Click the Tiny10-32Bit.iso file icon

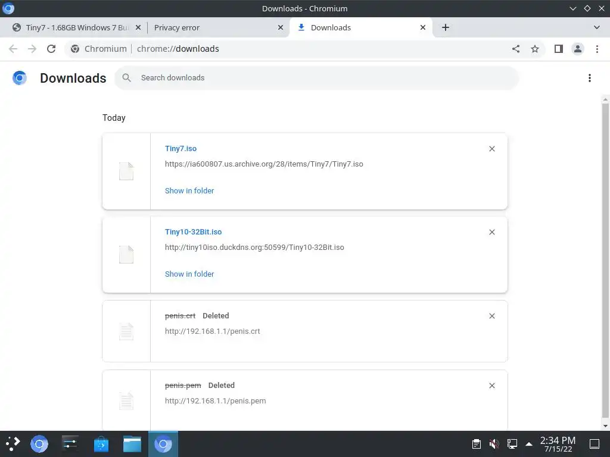click(126, 255)
